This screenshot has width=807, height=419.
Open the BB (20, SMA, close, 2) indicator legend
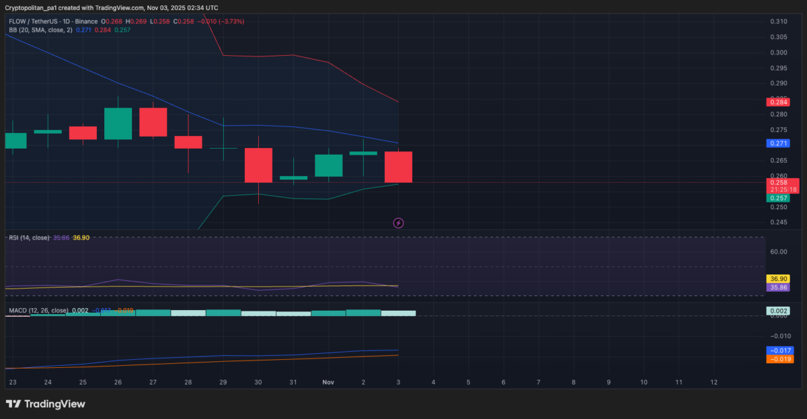(x=40, y=30)
